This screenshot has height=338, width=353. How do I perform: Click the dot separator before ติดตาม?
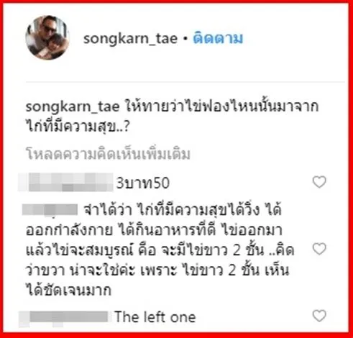click(185, 39)
